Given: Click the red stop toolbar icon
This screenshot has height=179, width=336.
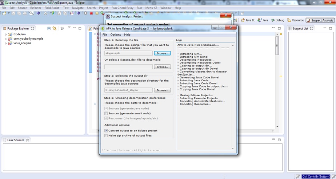Looking at the screenshot, I should coord(91,13).
